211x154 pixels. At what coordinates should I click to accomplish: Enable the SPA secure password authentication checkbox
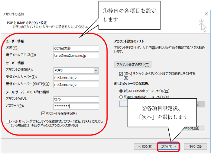coord(8,122)
